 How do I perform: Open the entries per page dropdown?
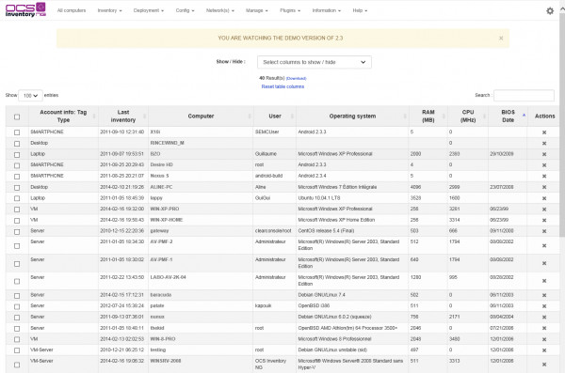click(x=30, y=95)
